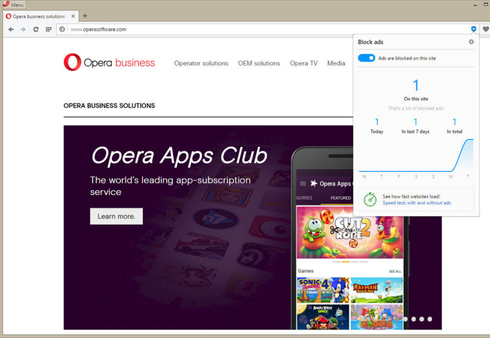
Task: Open Block ads settings gear
Action: click(471, 42)
